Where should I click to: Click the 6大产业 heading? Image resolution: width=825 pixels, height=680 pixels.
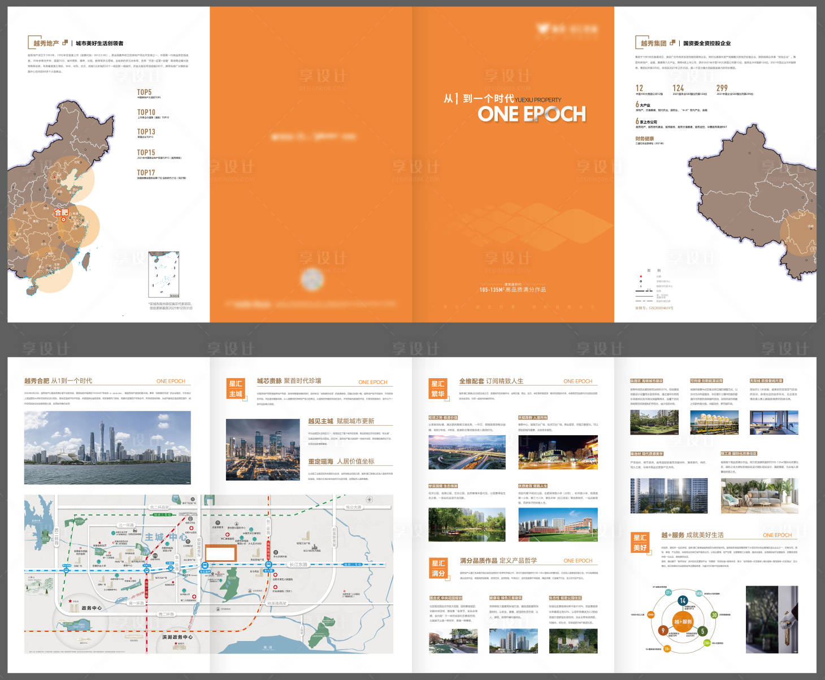642,105
